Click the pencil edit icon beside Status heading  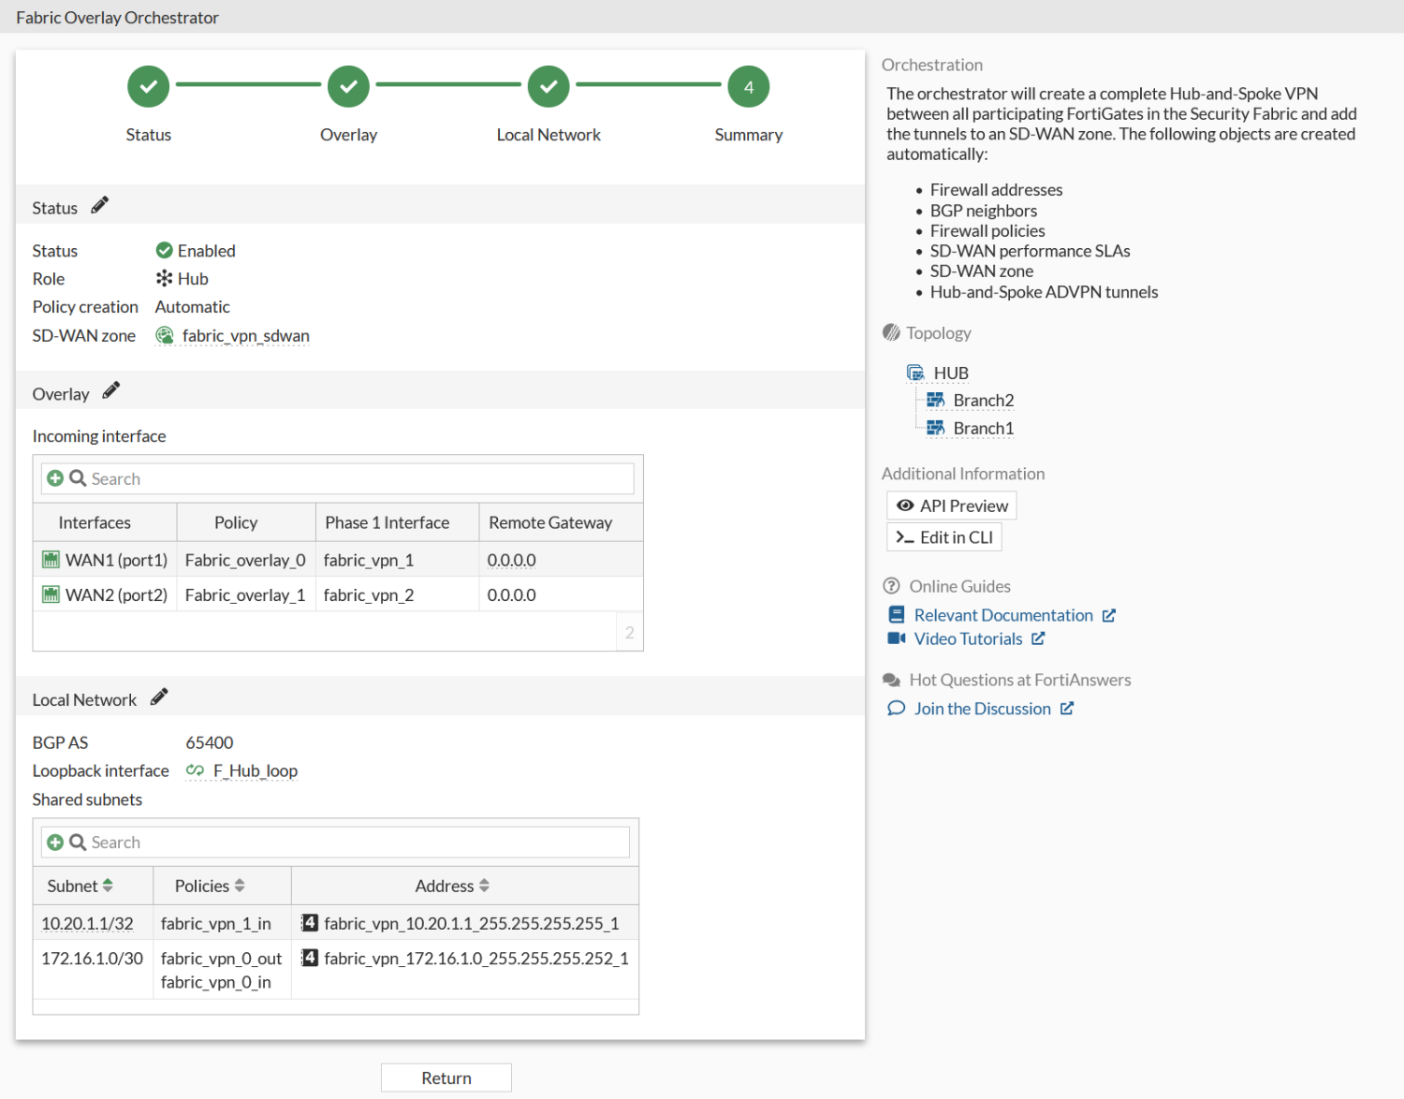(100, 206)
